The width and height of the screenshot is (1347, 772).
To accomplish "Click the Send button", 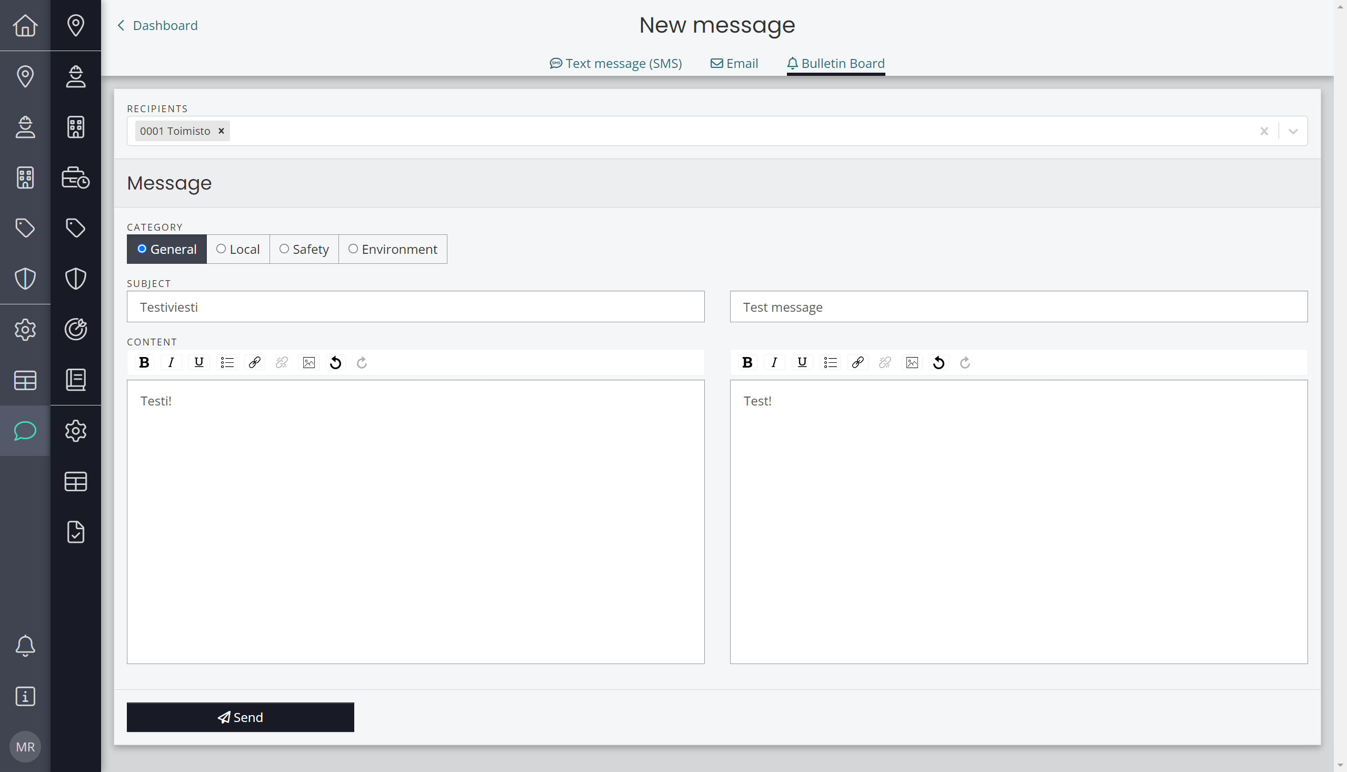I will click(240, 717).
